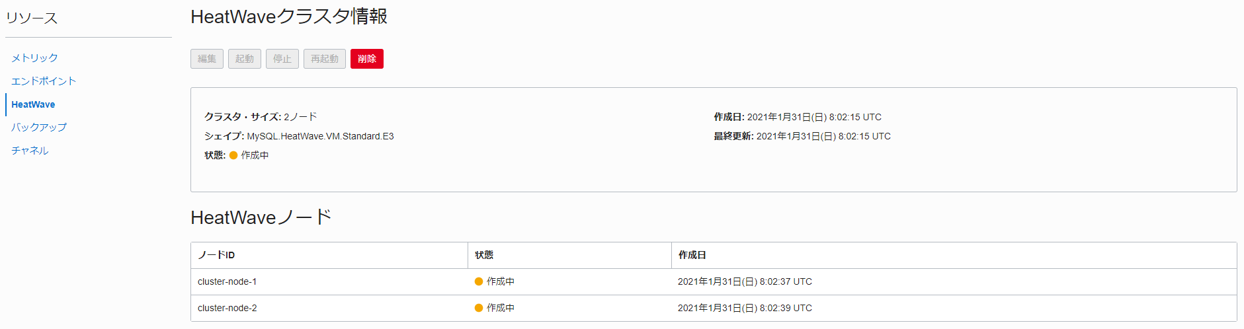
Task: Click the status dot for cluster-node-1
Action: pyautogui.click(x=479, y=281)
